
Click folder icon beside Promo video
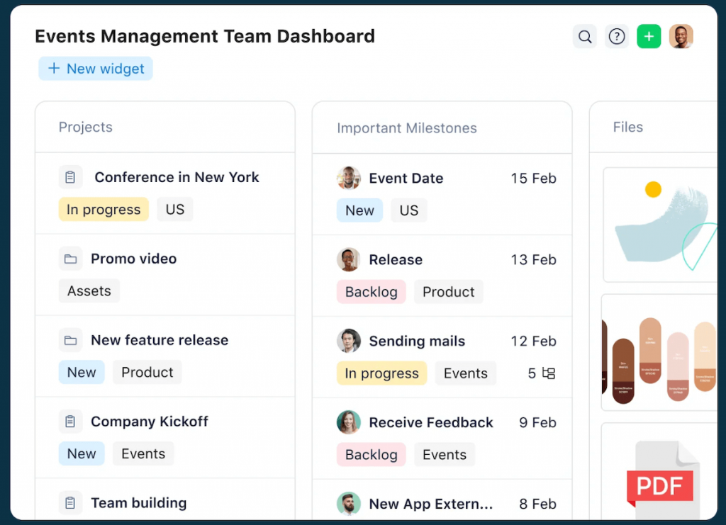coord(70,259)
